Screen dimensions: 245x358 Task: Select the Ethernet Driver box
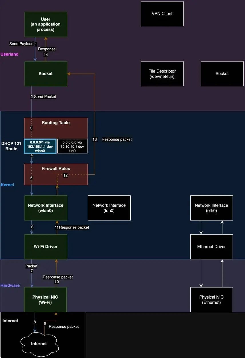212,247
